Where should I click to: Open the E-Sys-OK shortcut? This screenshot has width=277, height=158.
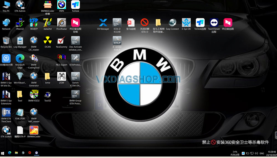(186, 23)
